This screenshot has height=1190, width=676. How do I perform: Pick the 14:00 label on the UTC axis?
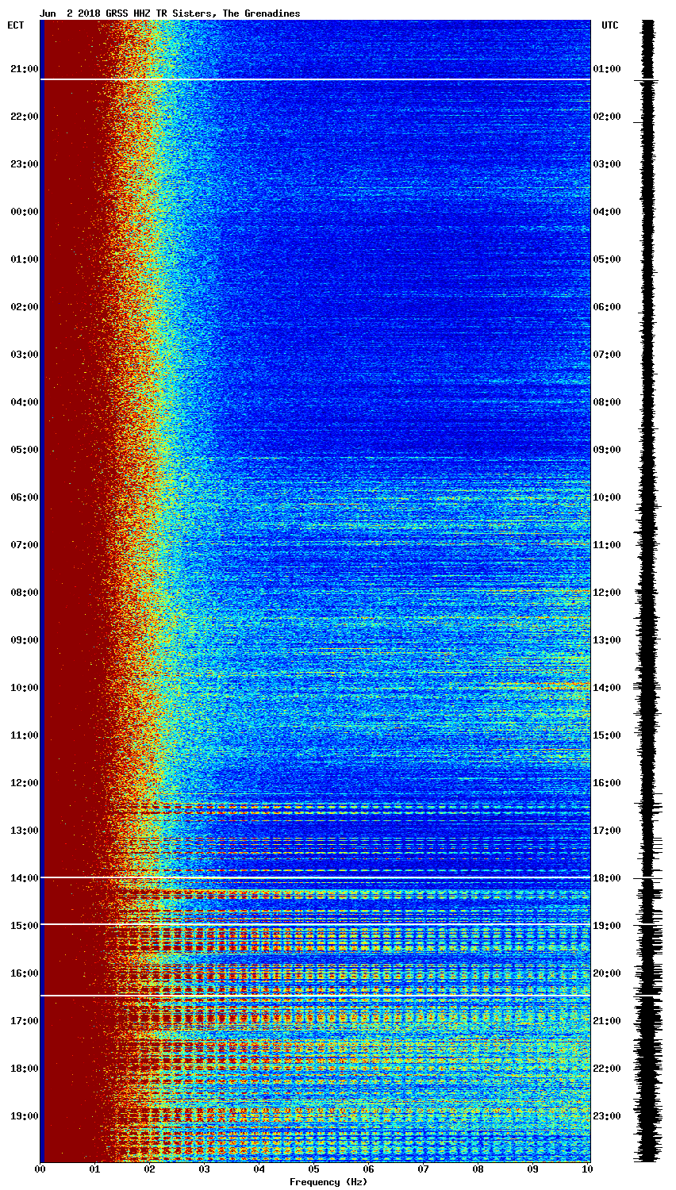(x=607, y=688)
